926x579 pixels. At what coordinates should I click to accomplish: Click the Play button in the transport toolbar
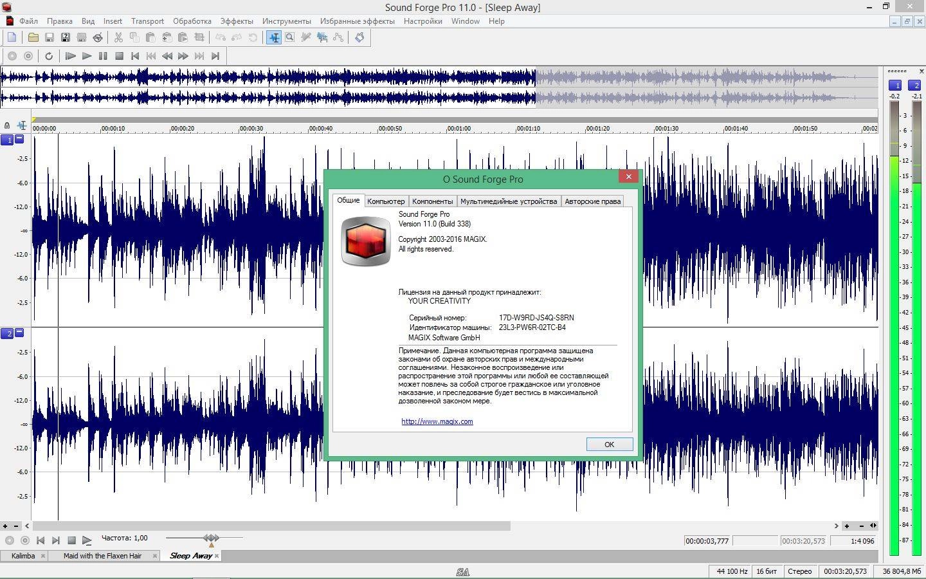point(87,56)
